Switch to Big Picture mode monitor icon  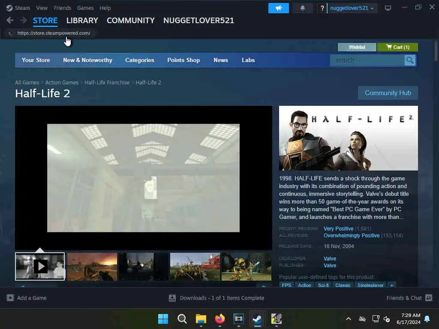point(388,8)
